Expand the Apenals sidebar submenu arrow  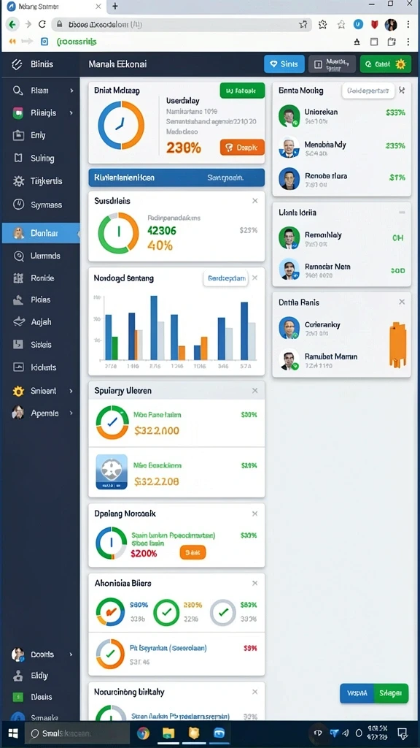click(x=71, y=413)
